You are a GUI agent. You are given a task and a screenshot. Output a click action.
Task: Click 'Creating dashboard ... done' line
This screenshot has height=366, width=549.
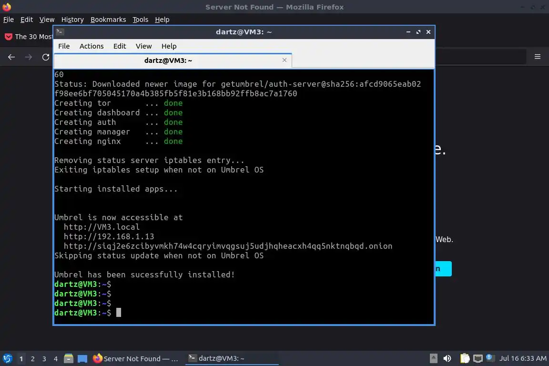pyautogui.click(x=118, y=112)
